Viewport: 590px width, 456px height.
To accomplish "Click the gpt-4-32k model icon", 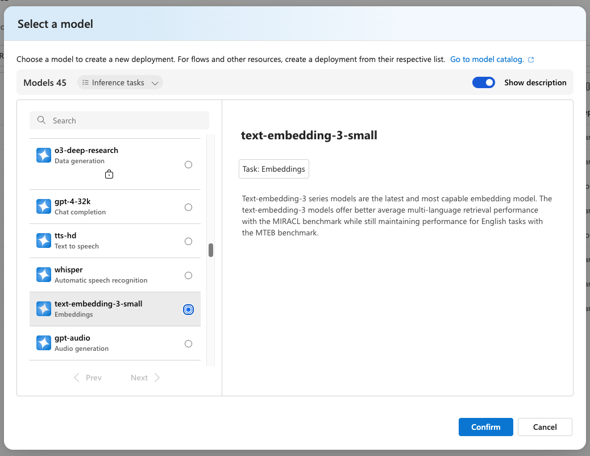I will pyautogui.click(x=44, y=206).
